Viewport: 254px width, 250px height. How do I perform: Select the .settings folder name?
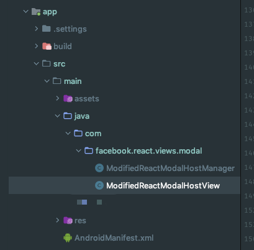coord(70,29)
